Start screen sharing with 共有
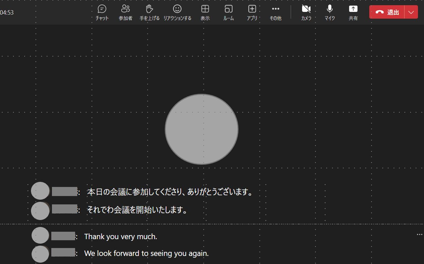 tap(353, 13)
